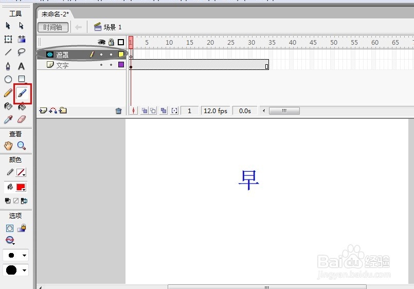
Task: Click the pencil stroke color icon
Action: 10,172
